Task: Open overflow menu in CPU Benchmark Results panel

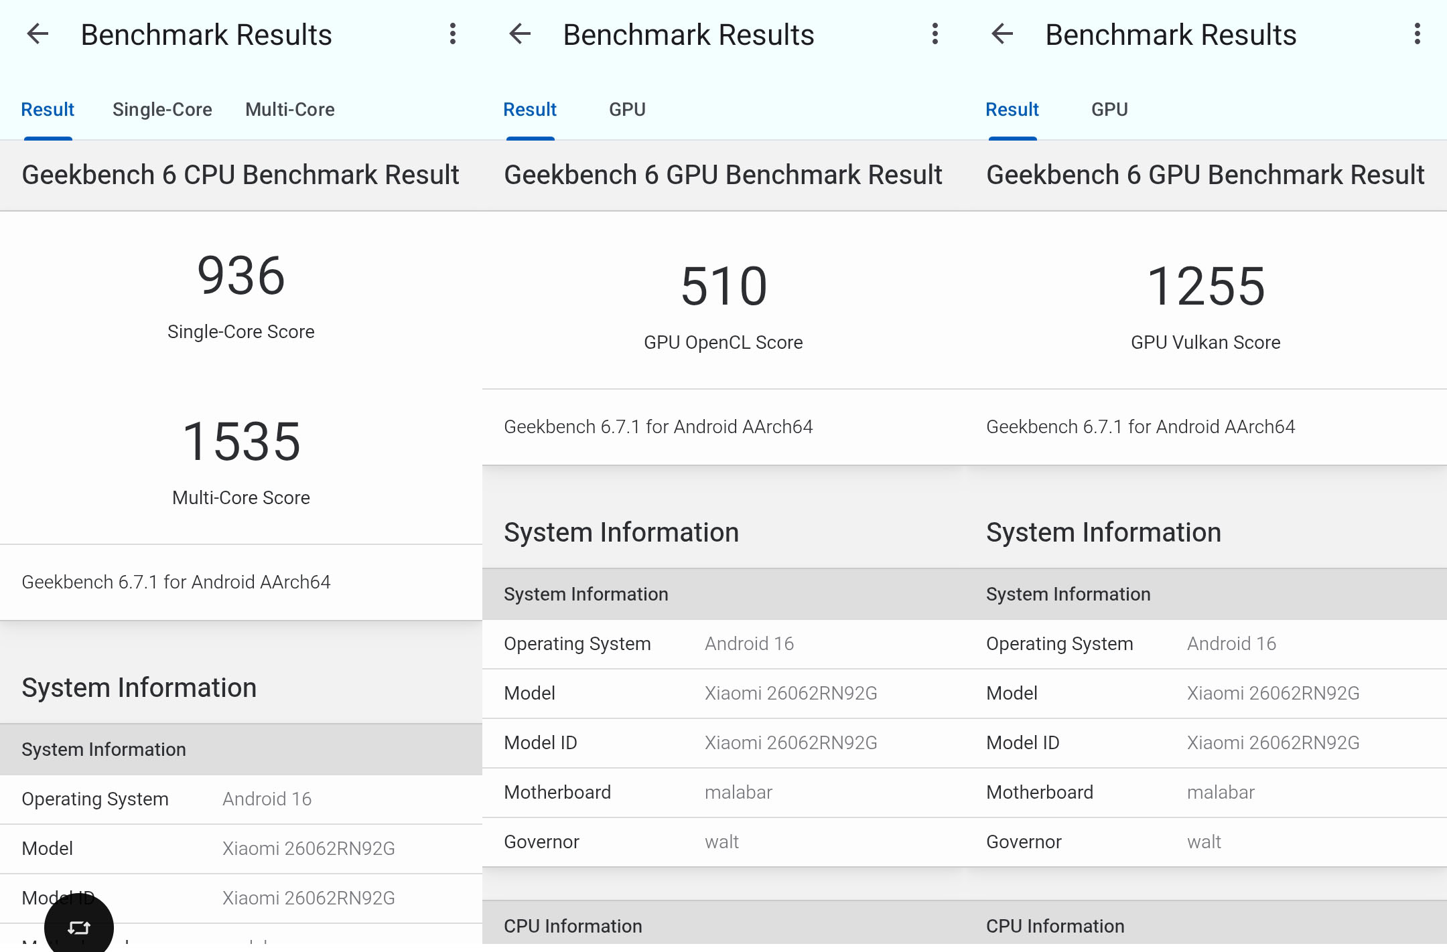Action: (453, 34)
